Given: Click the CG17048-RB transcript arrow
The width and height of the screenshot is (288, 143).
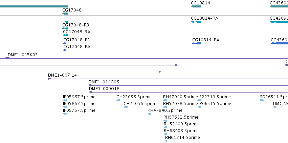Looking at the screenshot, I should click(x=65, y=28).
